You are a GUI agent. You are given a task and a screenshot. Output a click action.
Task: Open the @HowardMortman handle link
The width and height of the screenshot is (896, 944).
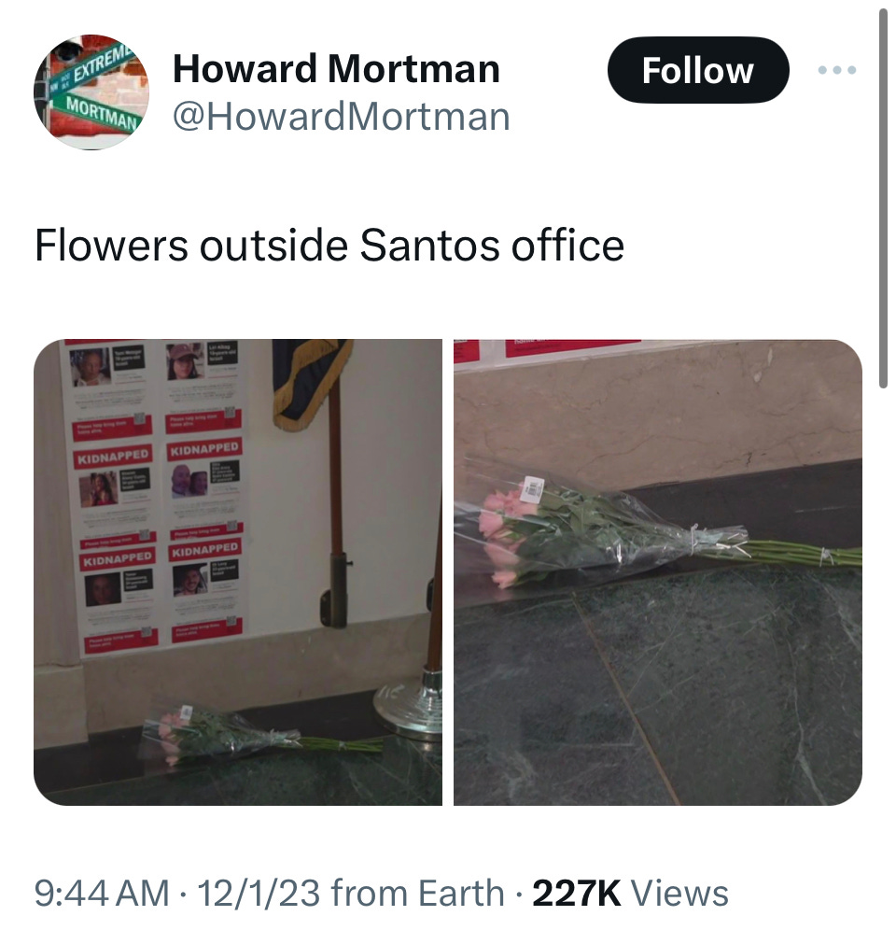pyautogui.click(x=342, y=117)
